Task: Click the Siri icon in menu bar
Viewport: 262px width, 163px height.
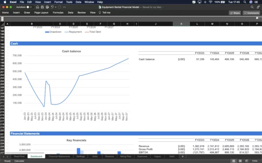Action: (251, 2)
